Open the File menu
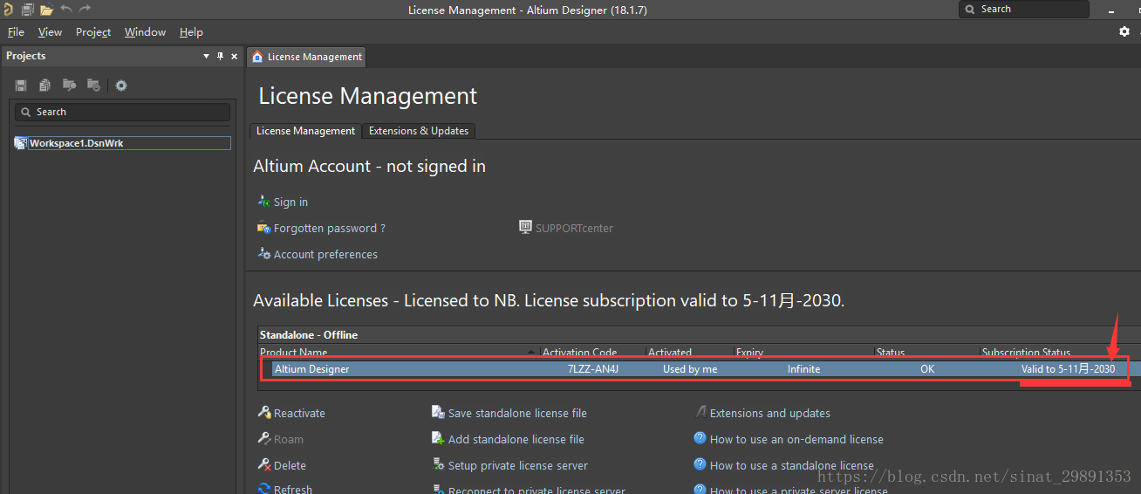This screenshot has width=1141, height=494. pos(16,32)
